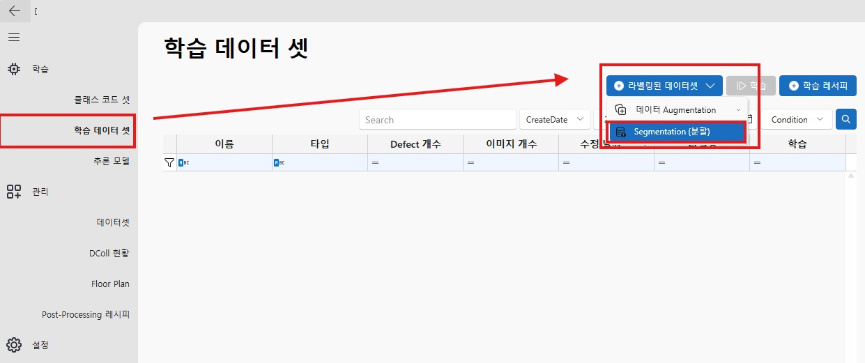Click the 학습 레서피 button
The width and height of the screenshot is (865, 363).
(x=818, y=86)
